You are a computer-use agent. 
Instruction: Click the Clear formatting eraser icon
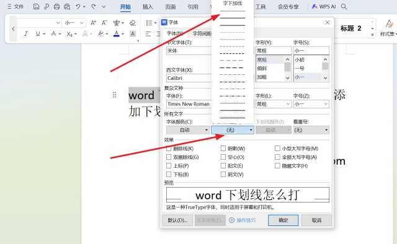pyautogui.click(x=132, y=23)
